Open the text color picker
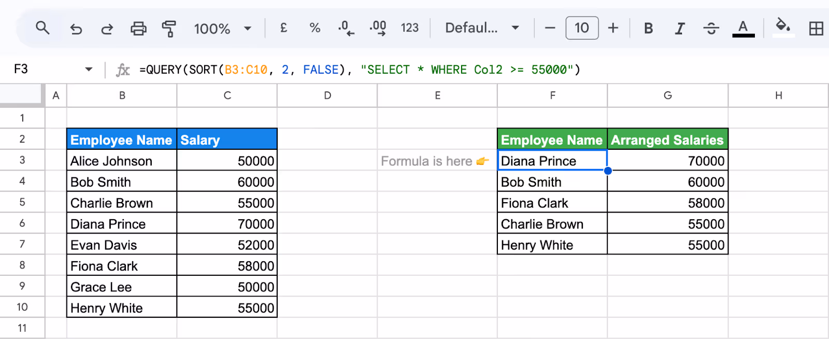The image size is (829, 339). coord(743,29)
